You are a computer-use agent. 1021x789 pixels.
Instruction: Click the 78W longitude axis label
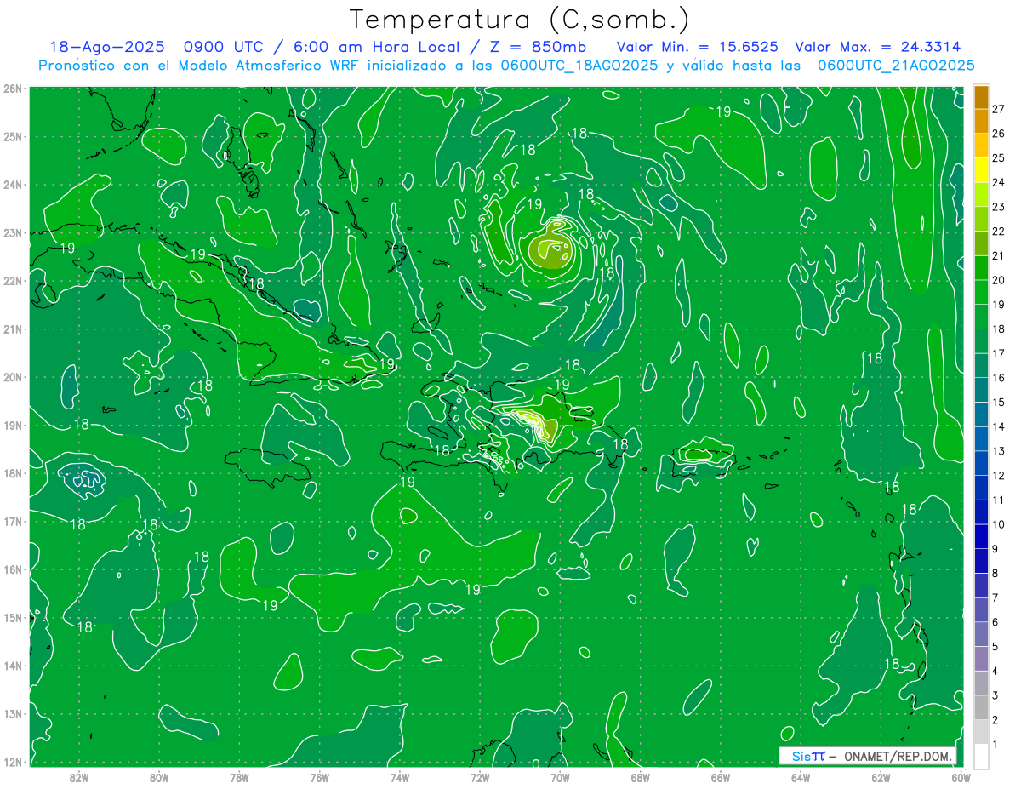coord(239,777)
